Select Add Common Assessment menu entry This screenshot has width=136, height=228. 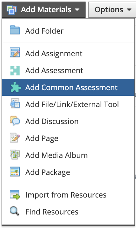tap(68, 87)
